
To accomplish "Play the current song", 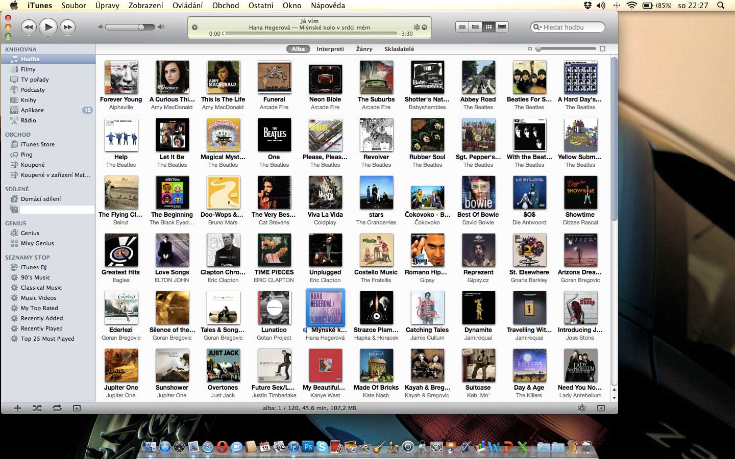I will [48, 27].
